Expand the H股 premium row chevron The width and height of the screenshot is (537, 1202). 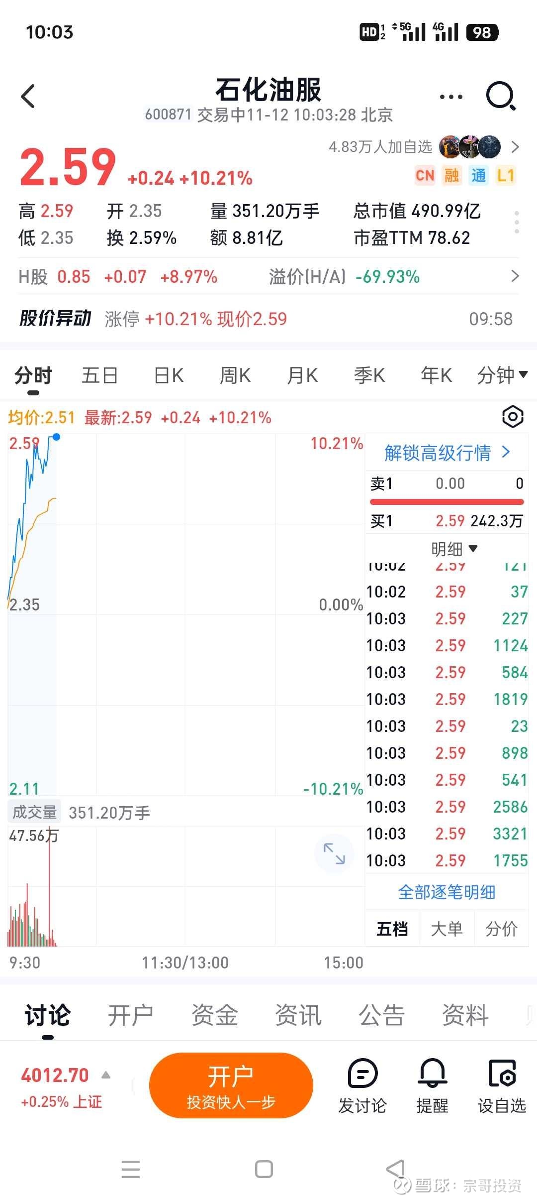tap(515, 276)
